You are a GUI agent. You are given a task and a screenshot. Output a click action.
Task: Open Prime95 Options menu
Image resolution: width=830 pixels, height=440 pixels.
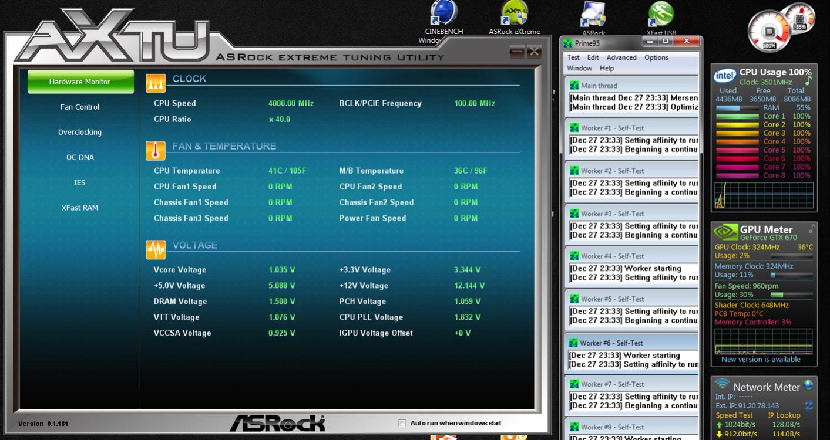pos(656,57)
